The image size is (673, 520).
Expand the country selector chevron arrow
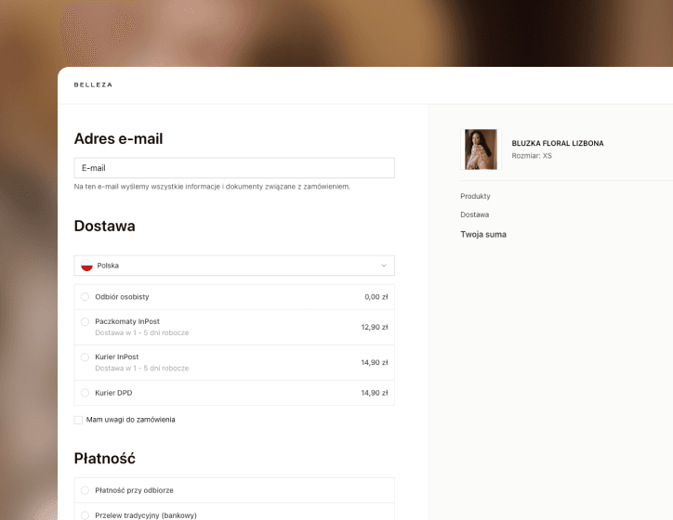(x=384, y=266)
